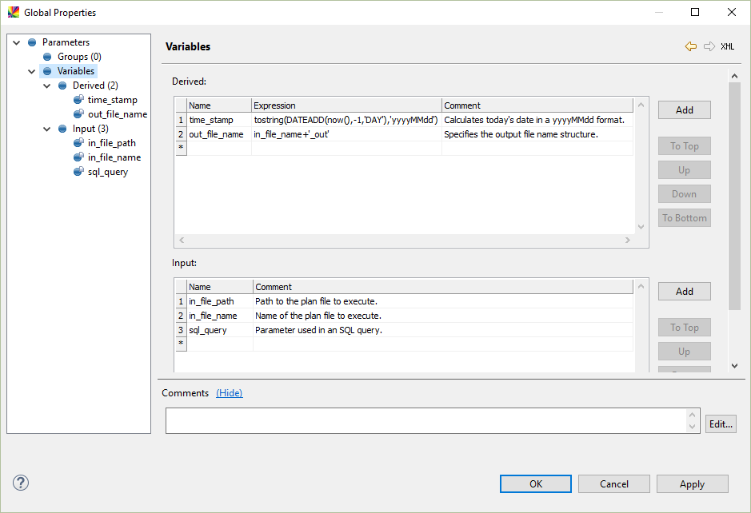
Task: Click Add button for Derived variables
Action: 684,110
